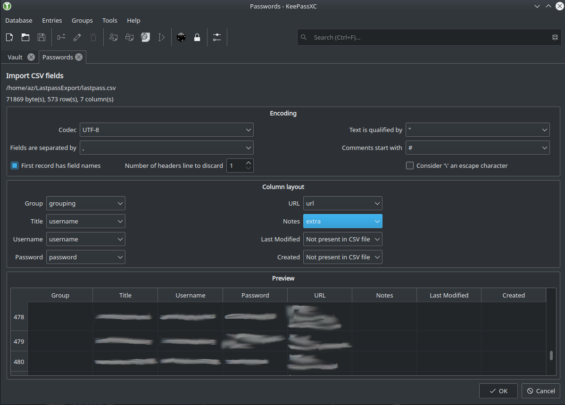
Task: Select preview row 479
Action: click(x=19, y=341)
